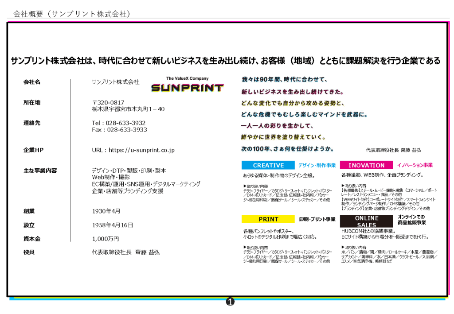
Task: Click the 資本金 row label
Action: pyautogui.click(x=32, y=239)
